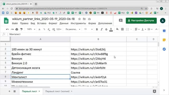Open the all sheets list

[15, 91]
